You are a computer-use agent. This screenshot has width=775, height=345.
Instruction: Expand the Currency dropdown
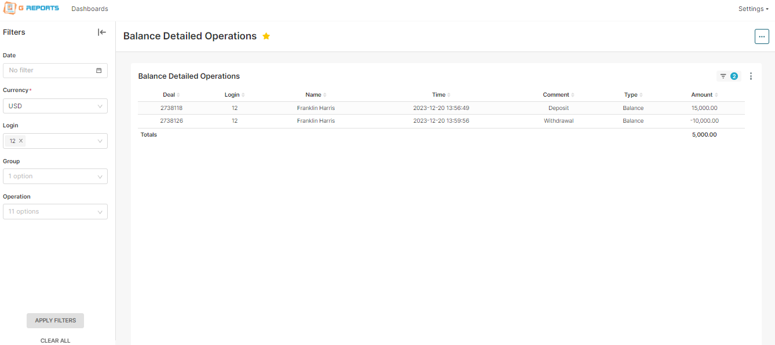point(100,107)
